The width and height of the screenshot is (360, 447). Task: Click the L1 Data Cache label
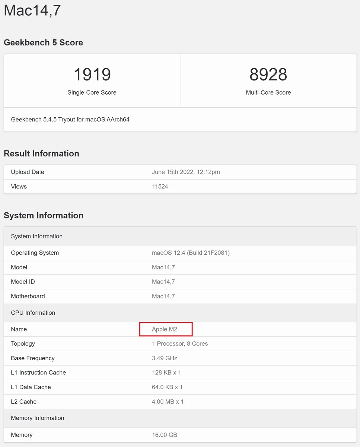[x=31, y=387]
